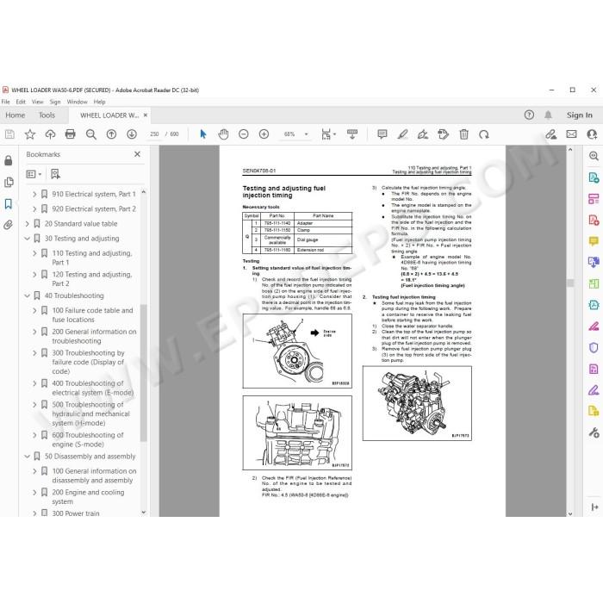The image size is (603, 603).
Task: Open the Protect shield tool in right pane
Action: click(594, 348)
